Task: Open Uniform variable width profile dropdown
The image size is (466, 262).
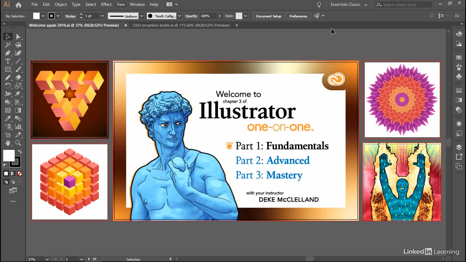Action: click(x=142, y=16)
